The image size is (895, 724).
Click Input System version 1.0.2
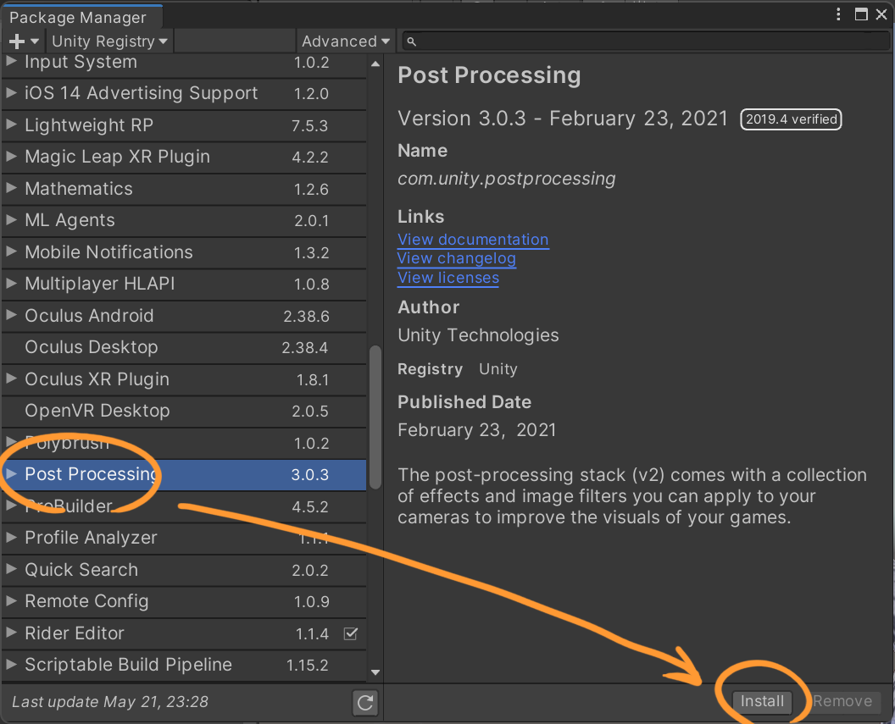point(311,62)
